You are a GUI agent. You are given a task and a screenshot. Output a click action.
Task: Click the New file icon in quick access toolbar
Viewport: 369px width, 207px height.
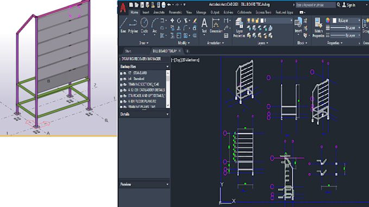pyautogui.click(x=131, y=5)
